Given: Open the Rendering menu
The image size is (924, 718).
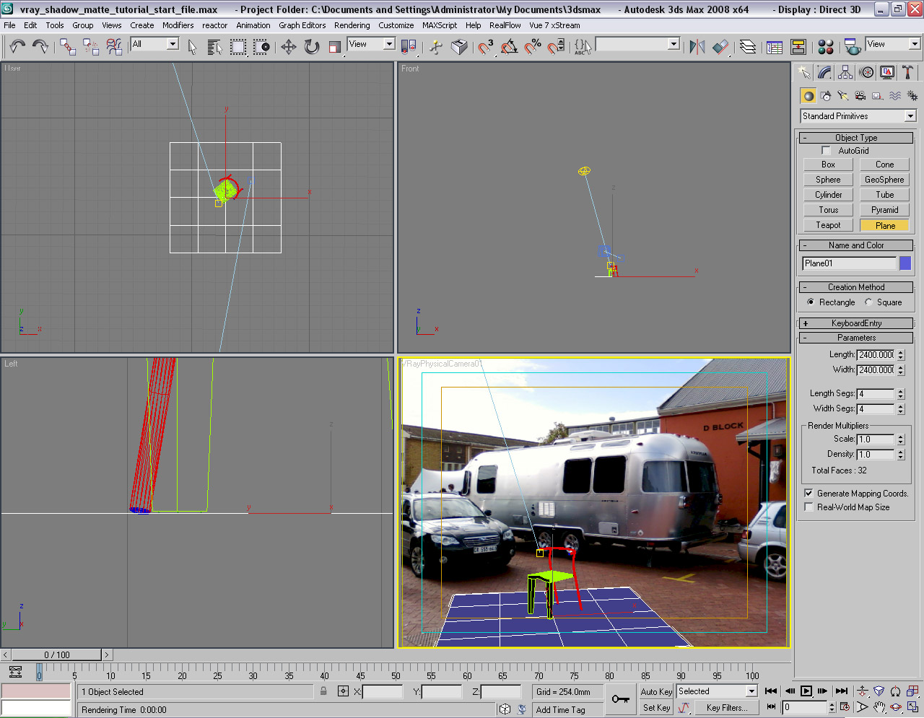Looking at the screenshot, I should pyautogui.click(x=352, y=25).
